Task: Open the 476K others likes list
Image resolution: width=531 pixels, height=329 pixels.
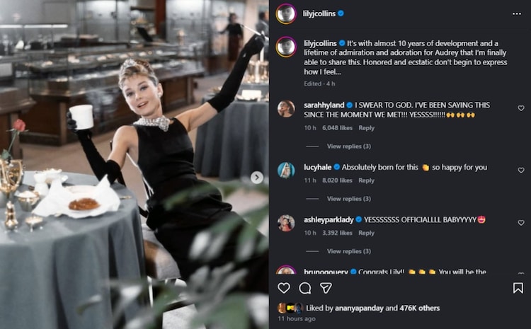Action: point(421,308)
